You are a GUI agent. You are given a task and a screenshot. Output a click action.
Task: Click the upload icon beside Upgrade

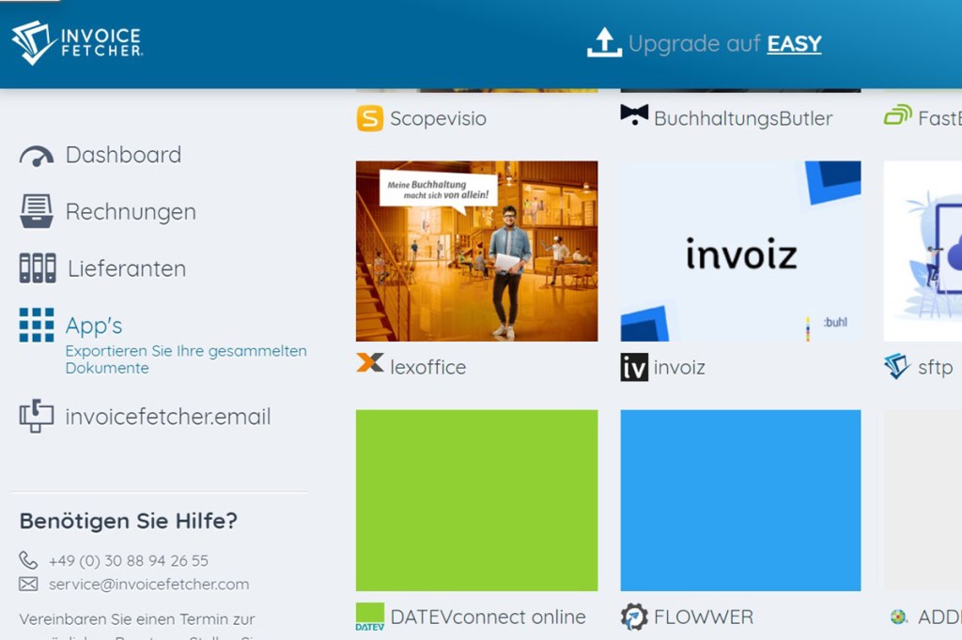pyautogui.click(x=604, y=42)
